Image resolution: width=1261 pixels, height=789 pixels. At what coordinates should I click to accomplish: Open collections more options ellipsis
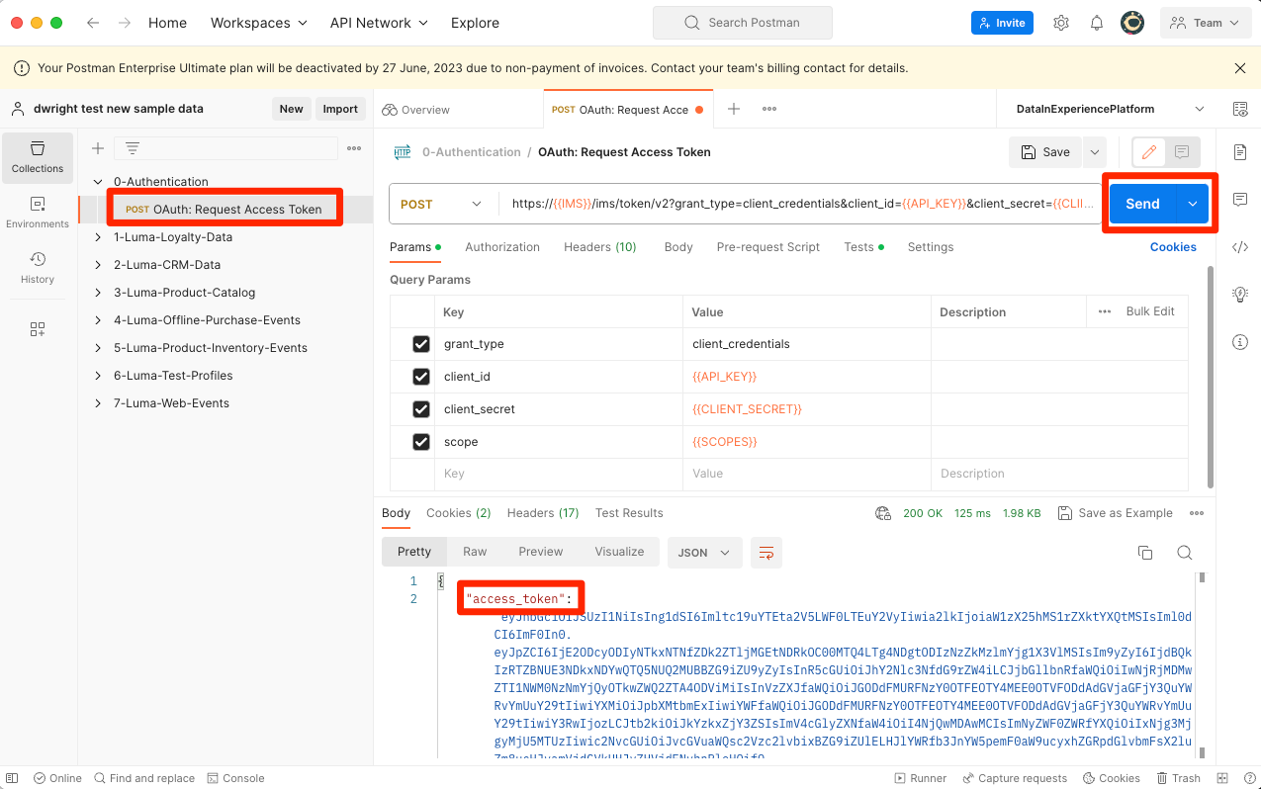coord(354,148)
